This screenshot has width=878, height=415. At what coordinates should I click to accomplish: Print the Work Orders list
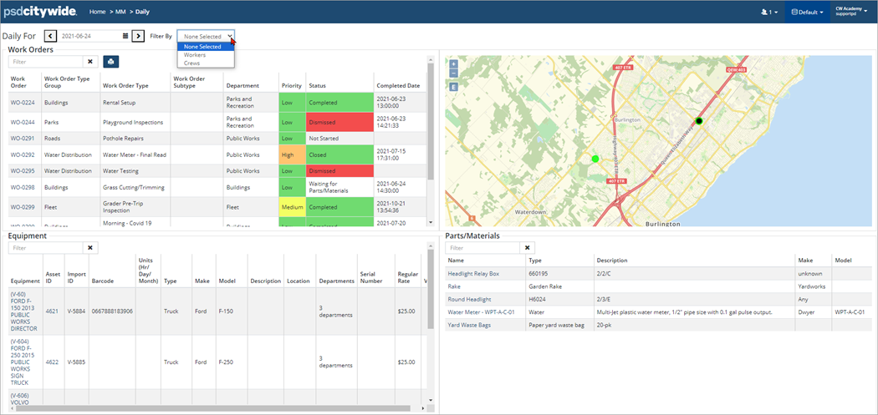pyautogui.click(x=111, y=62)
